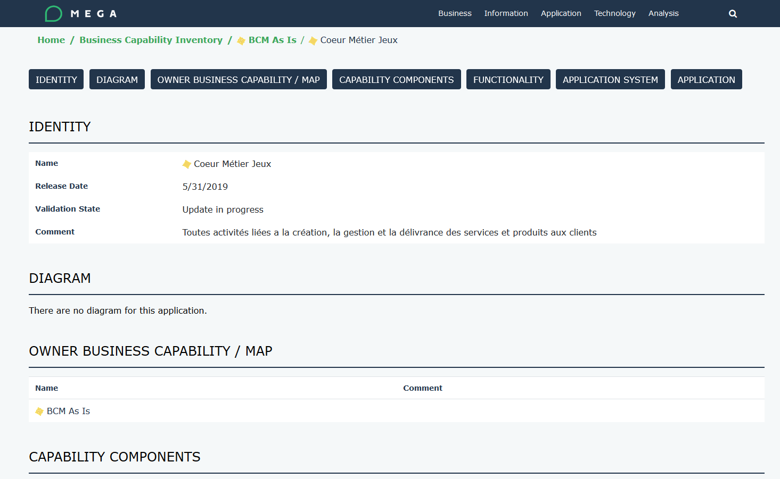Click the Application System button
Viewport: 780px width, 479px height.
coord(610,80)
